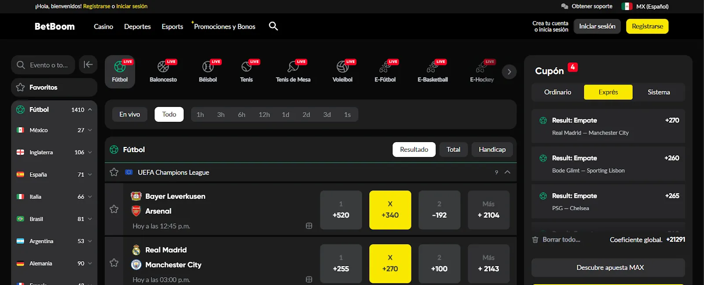This screenshot has height=285, width=704.
Task: Collapse the Fútbol sidebar category
Action: pyautogui.click(x=90, y=110)
